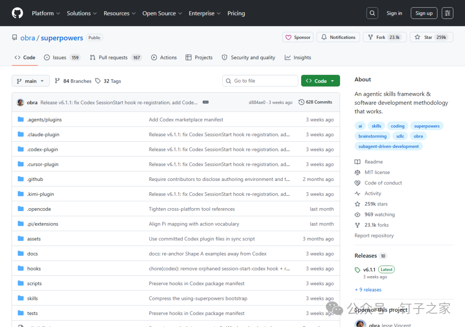Switch to the Issues tab
This screenshot has width=465, height=327.
(62, 58)
